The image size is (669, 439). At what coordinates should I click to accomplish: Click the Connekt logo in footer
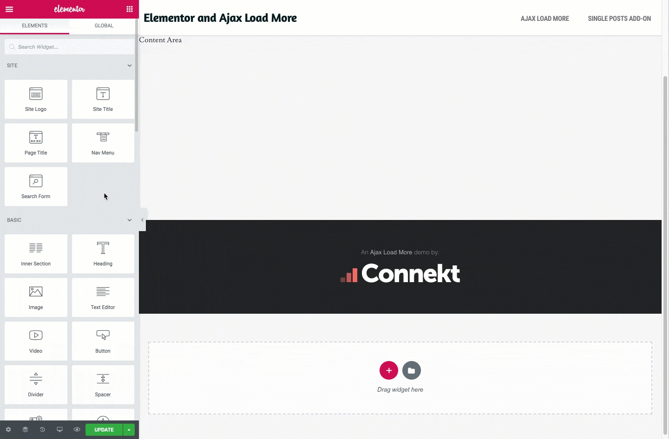click(x=400, y=273)
